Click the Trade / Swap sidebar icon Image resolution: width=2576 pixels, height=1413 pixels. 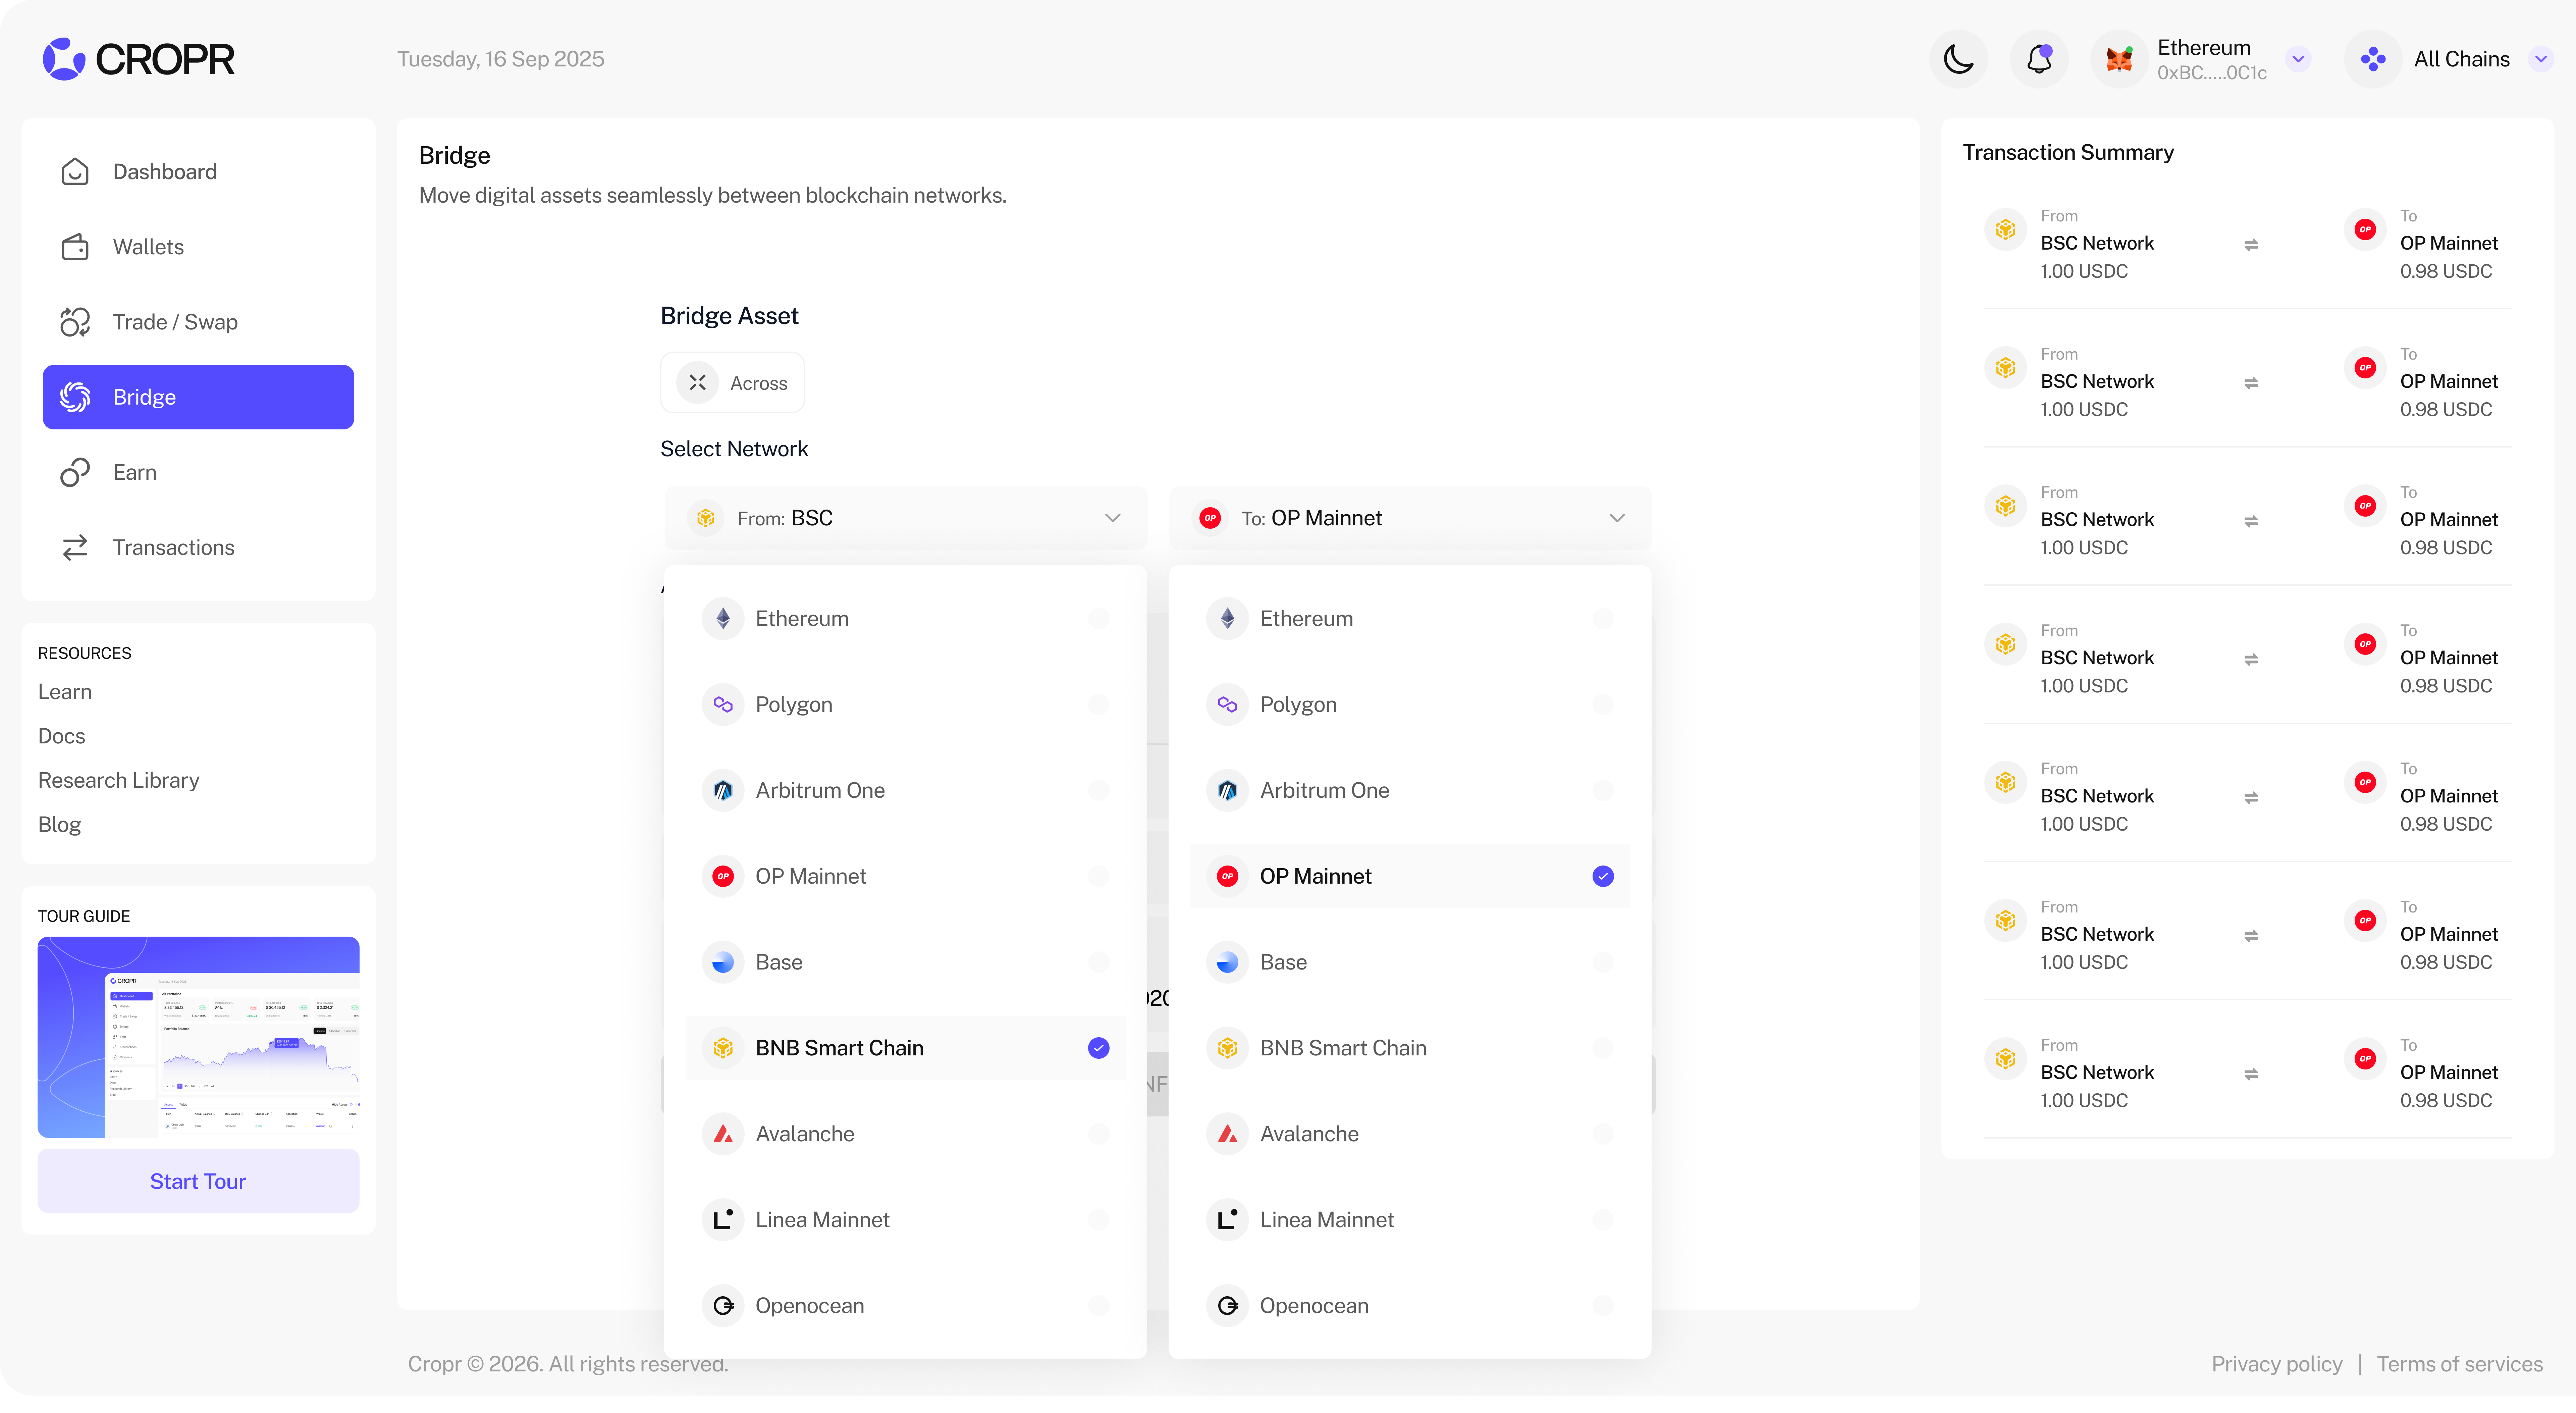pyautogui.click(x=75, y=322)
